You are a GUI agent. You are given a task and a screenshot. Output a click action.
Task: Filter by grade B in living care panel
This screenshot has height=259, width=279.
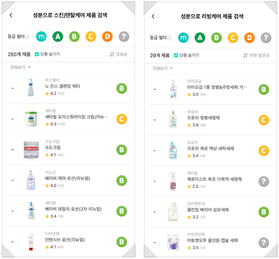tap(216, 38)
